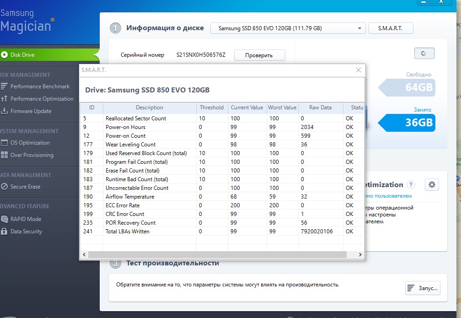Click the 64GB free space indicator

pyautogui.click(x=407, y=87)
